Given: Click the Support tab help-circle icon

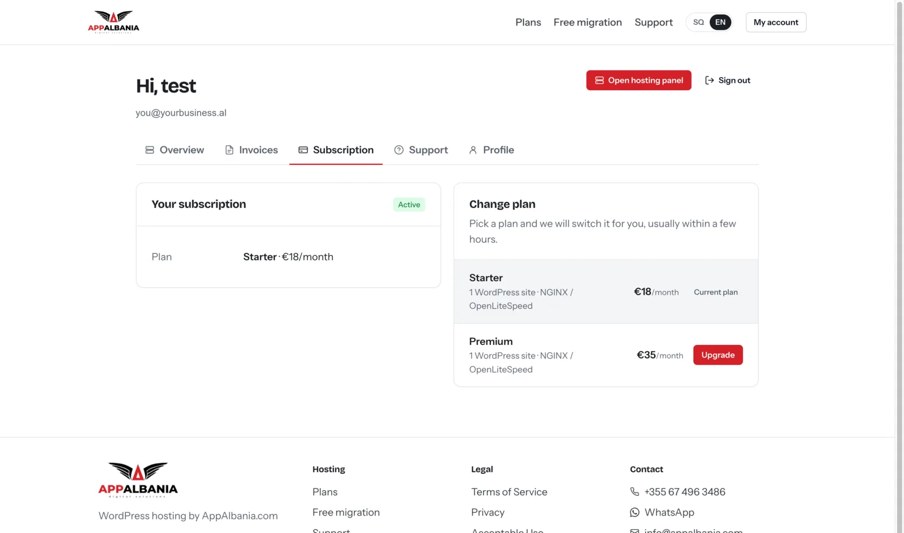Looking at the screenshot, I should click(399, 150).
